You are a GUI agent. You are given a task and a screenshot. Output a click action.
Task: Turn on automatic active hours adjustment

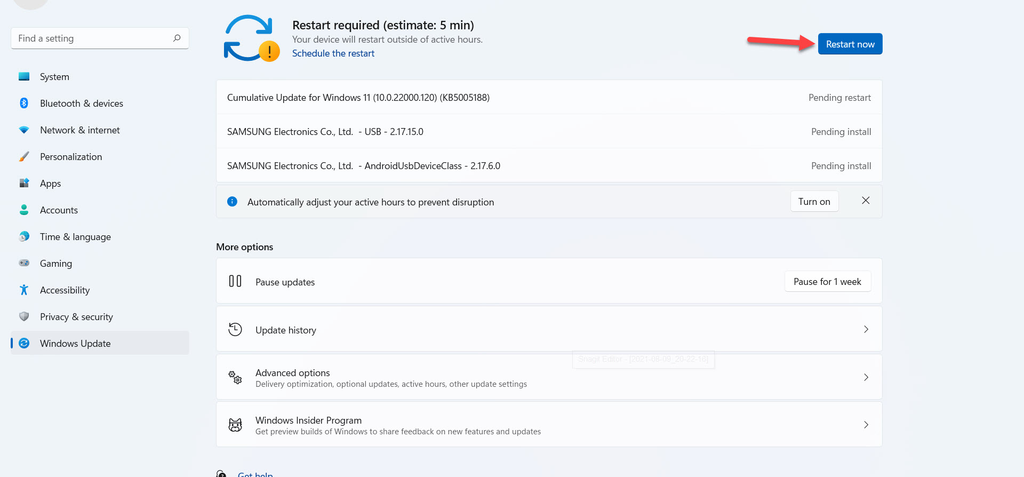(814, 201)
